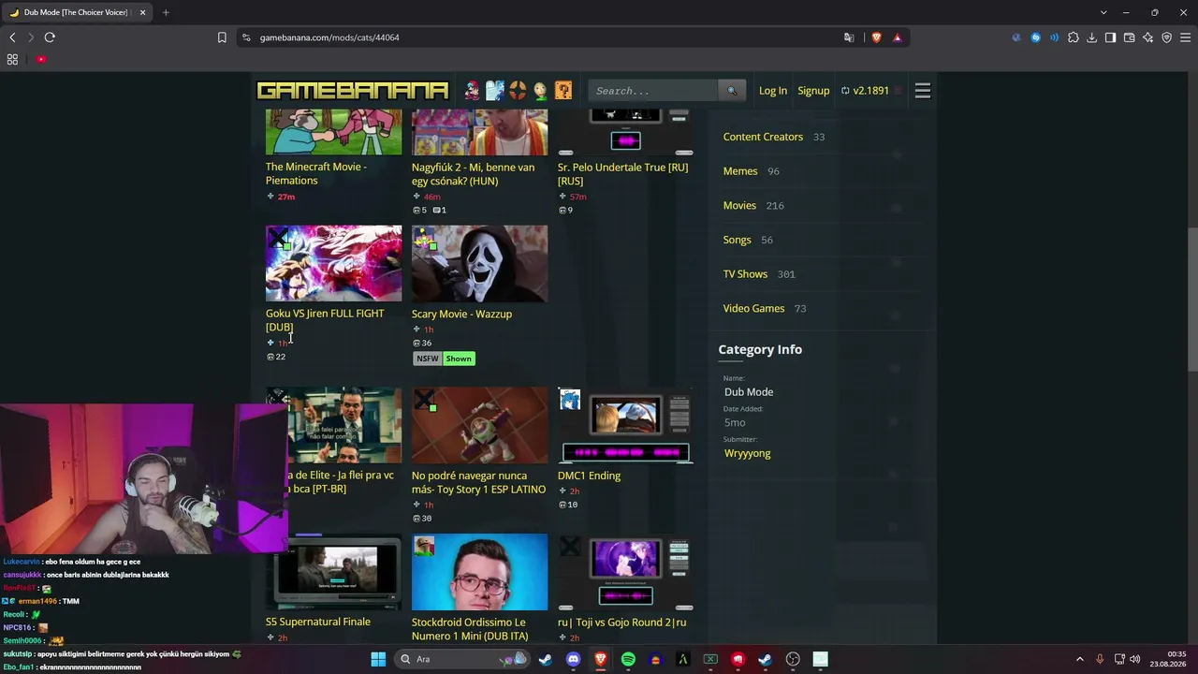
Task: Open the GameBanana hamburger menu
Action: tap(923, 91)
